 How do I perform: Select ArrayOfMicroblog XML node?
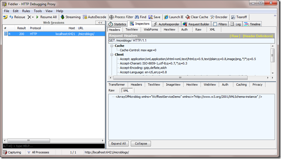pyautogui.click(x=188, y=97)
